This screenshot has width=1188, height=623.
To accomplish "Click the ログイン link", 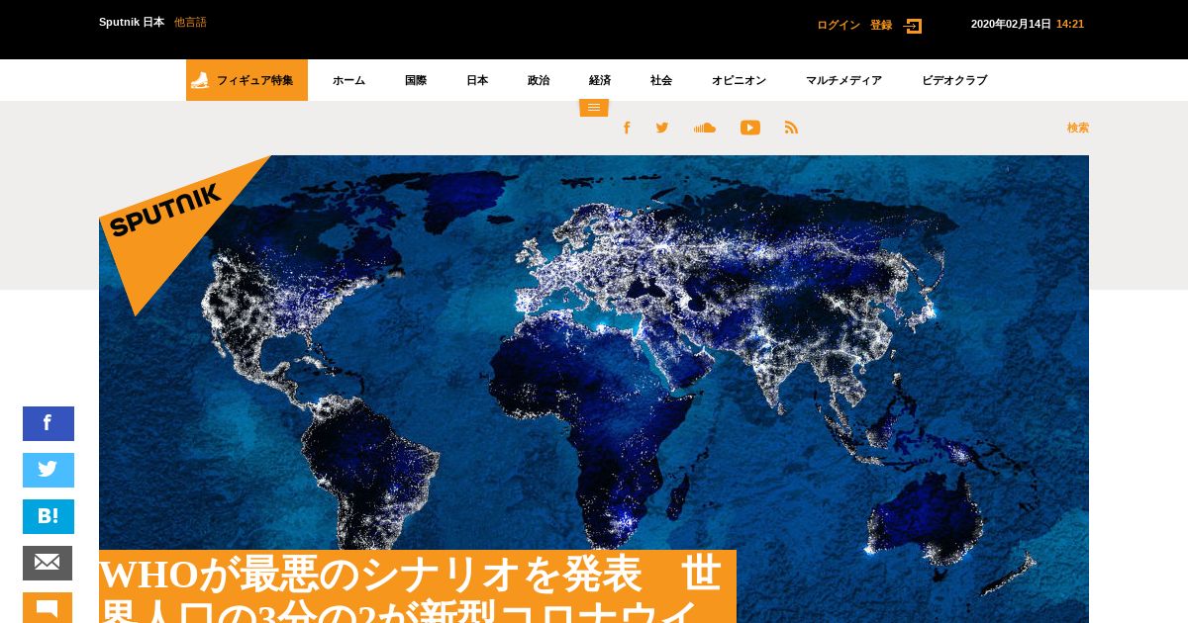I will (839, 25).
